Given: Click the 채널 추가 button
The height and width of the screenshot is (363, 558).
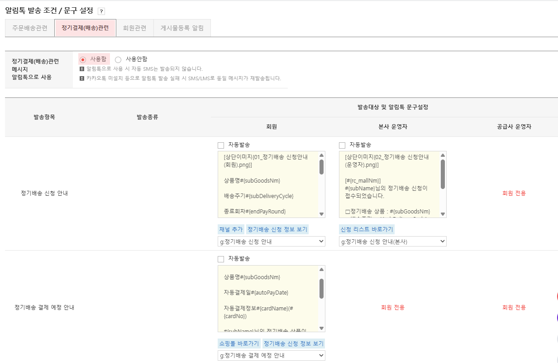Looking at the screenshot, I should coord(230,229).
